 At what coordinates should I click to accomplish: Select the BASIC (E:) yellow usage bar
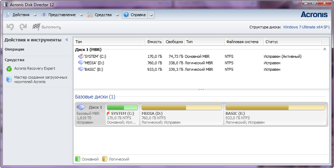(275, 107)
